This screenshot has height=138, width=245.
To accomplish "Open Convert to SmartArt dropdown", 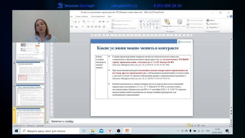I will tap(124, 28).
